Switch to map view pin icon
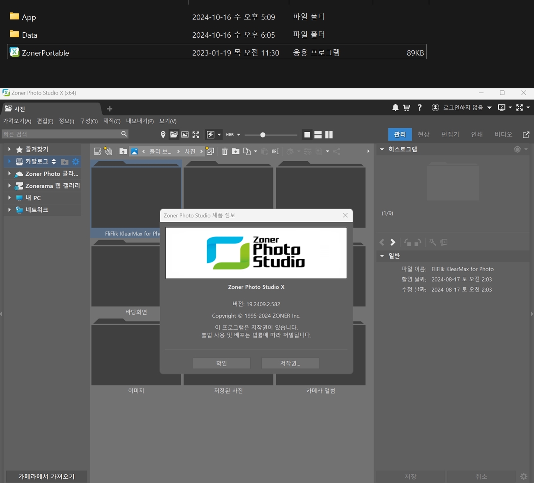 (x=163, y=135)
